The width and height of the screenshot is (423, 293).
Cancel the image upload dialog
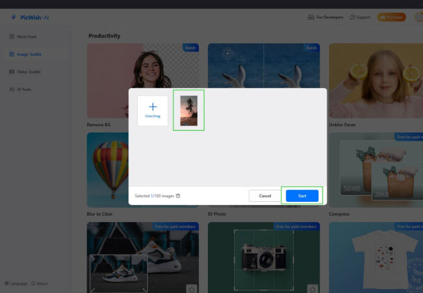coord(265,195)
